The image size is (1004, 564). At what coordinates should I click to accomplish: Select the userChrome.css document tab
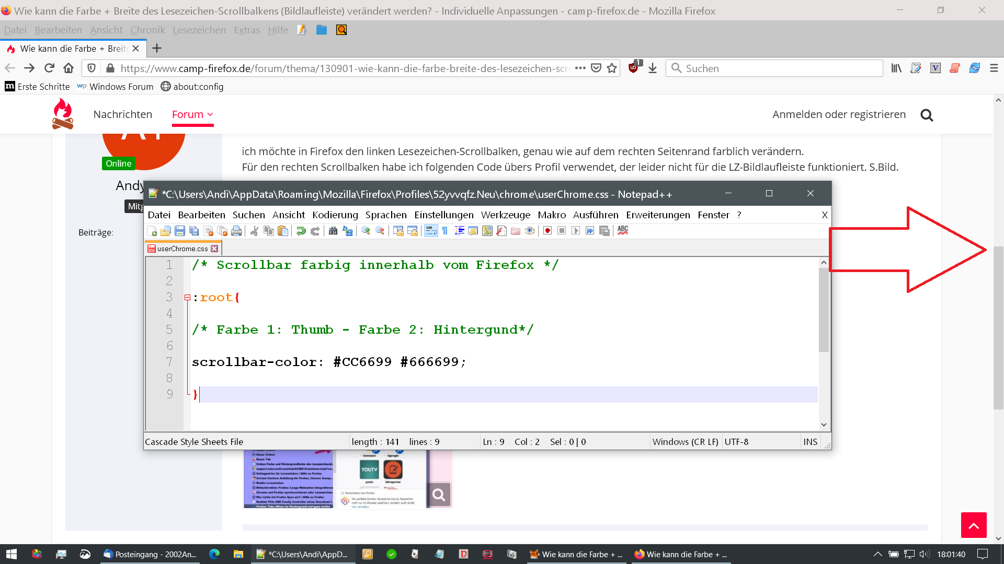(182, 249)
